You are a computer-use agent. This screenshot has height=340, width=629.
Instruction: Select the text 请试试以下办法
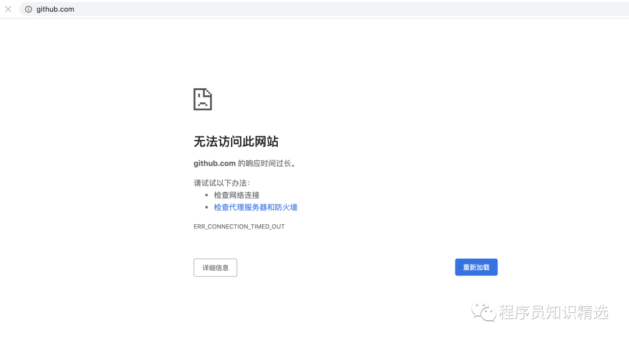[221, 183]
